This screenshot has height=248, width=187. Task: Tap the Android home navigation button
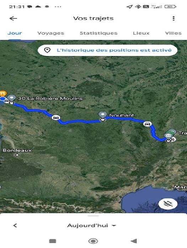pyautogui.click(x=93, y=241)
